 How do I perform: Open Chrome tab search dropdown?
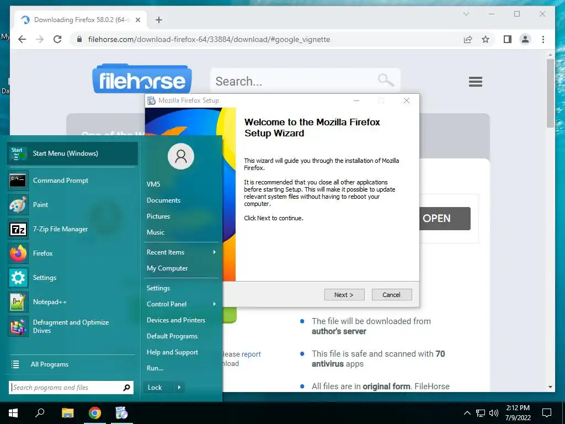pos(466,14)
